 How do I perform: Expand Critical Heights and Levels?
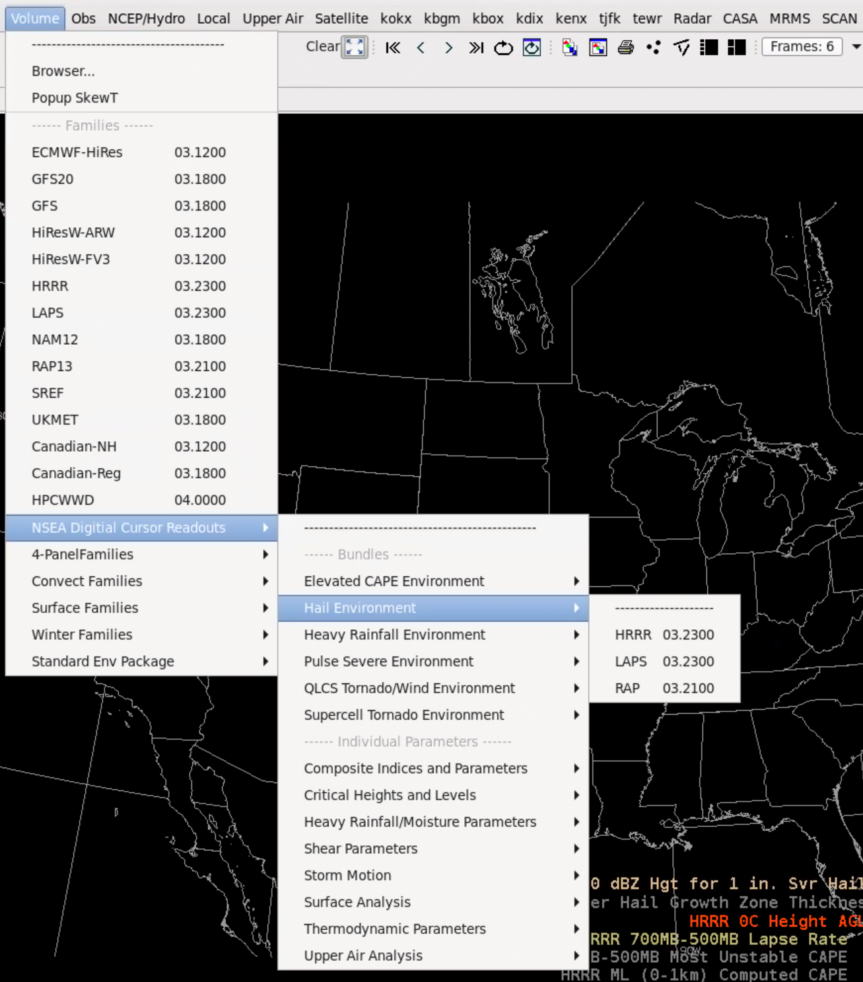433,795
